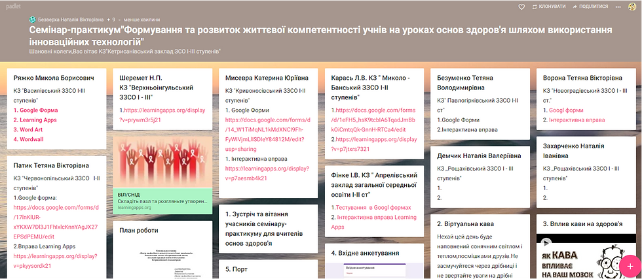Image resolution: width=642 pixels, height=279 pixels.
Task: Click the seminar title heading
Action: [x=320, y=35]
